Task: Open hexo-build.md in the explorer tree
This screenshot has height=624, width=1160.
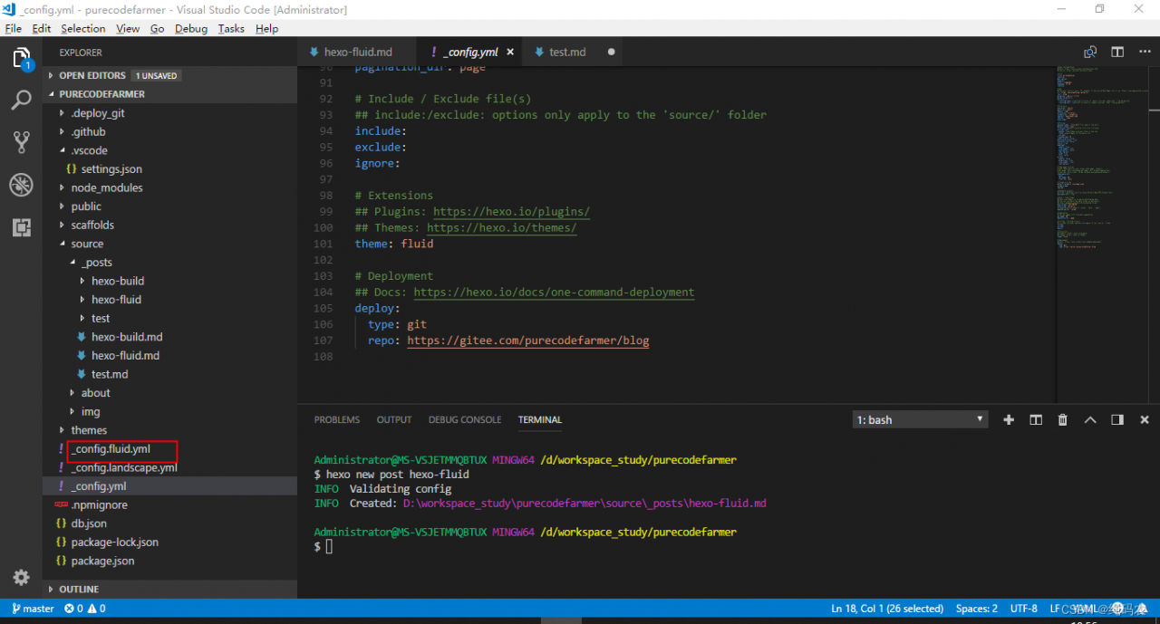Action: coord(127,337)
